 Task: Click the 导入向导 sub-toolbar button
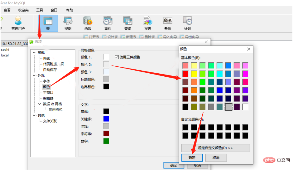point(167,37)
